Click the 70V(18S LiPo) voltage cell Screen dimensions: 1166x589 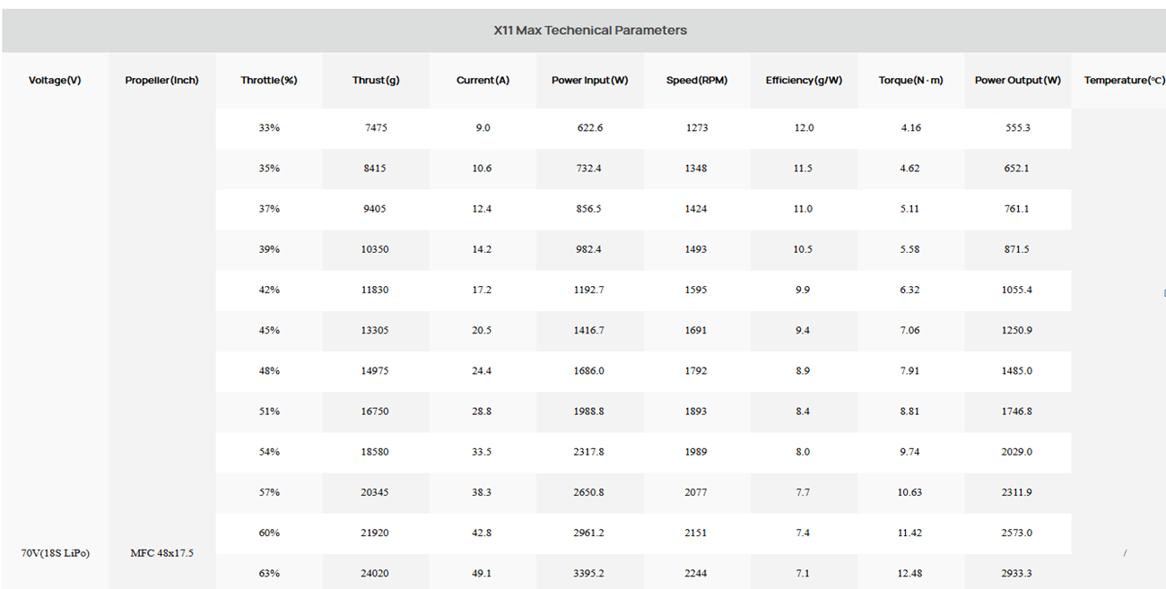point(55,553)
